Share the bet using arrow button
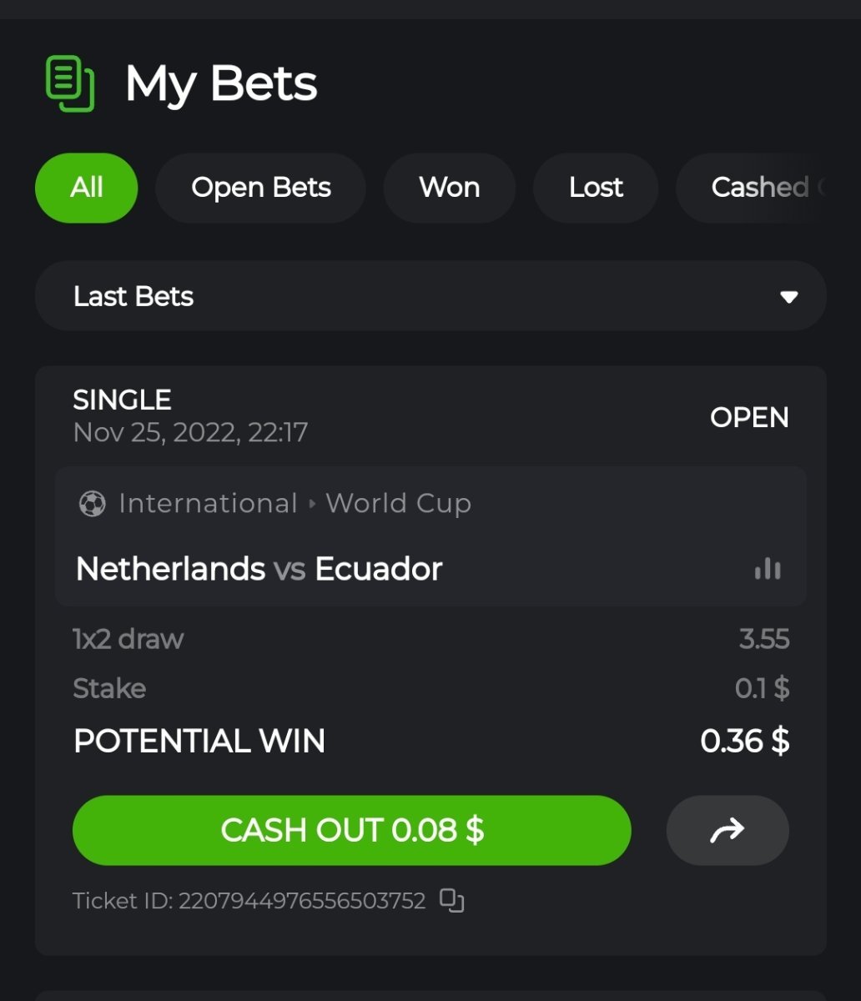The width and height of the screenshot is (861, 1001). pos(728,830)
